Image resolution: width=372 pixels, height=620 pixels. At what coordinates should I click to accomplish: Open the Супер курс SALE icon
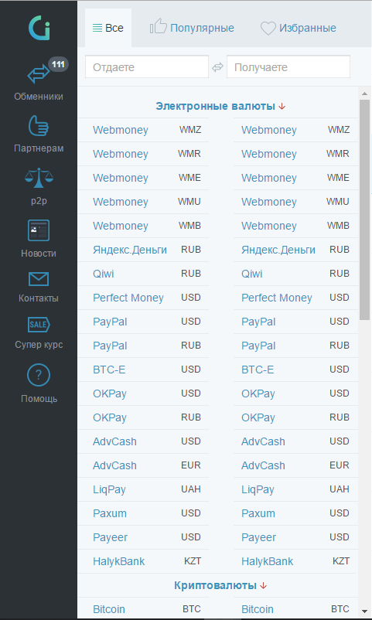click(39, 325)
